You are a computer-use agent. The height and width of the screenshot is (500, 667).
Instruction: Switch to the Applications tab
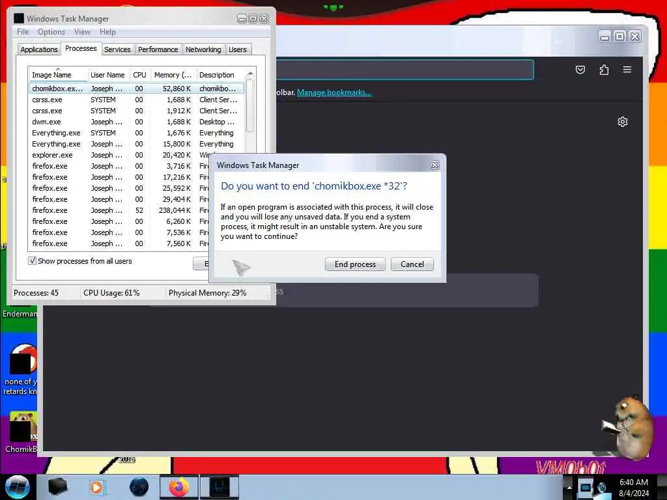pyautogui.click(x=38, y=49)
